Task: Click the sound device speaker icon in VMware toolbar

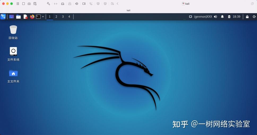Action: (x=77, y=4)
